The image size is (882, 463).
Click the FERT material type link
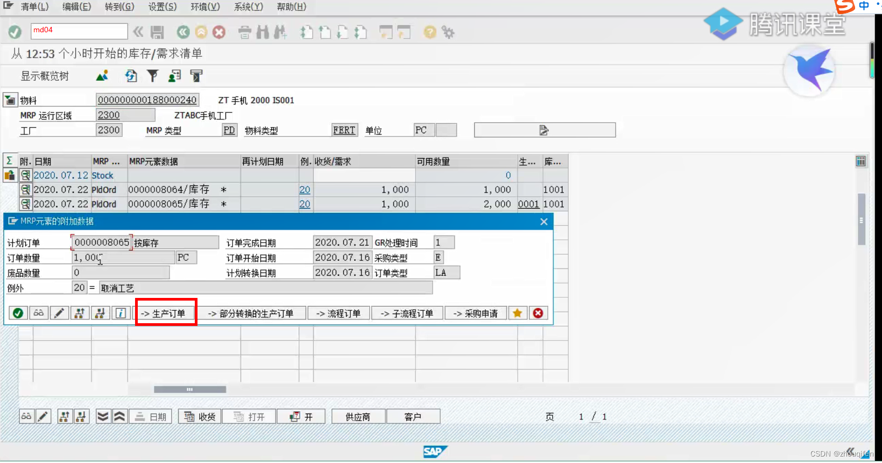point(344,130)
